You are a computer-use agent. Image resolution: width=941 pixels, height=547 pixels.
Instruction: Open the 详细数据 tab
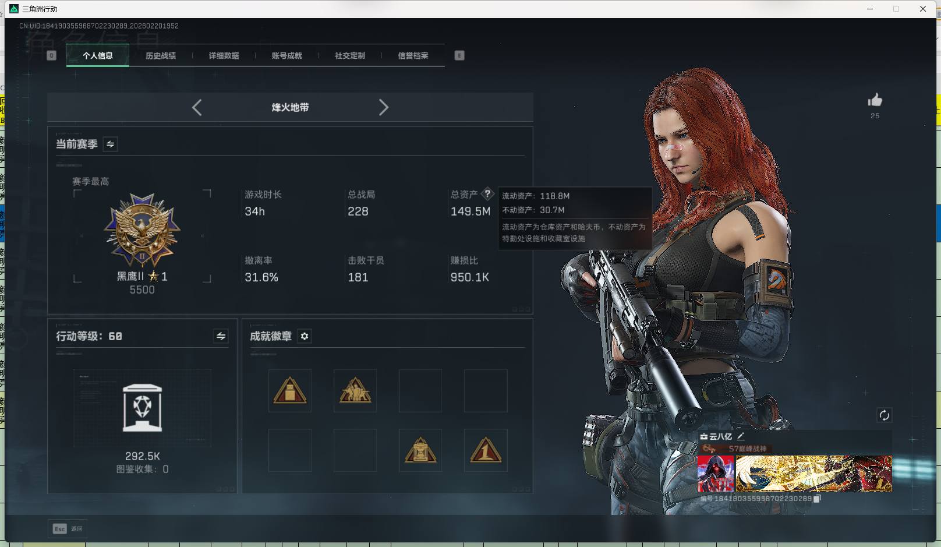[x=224, y=56]
